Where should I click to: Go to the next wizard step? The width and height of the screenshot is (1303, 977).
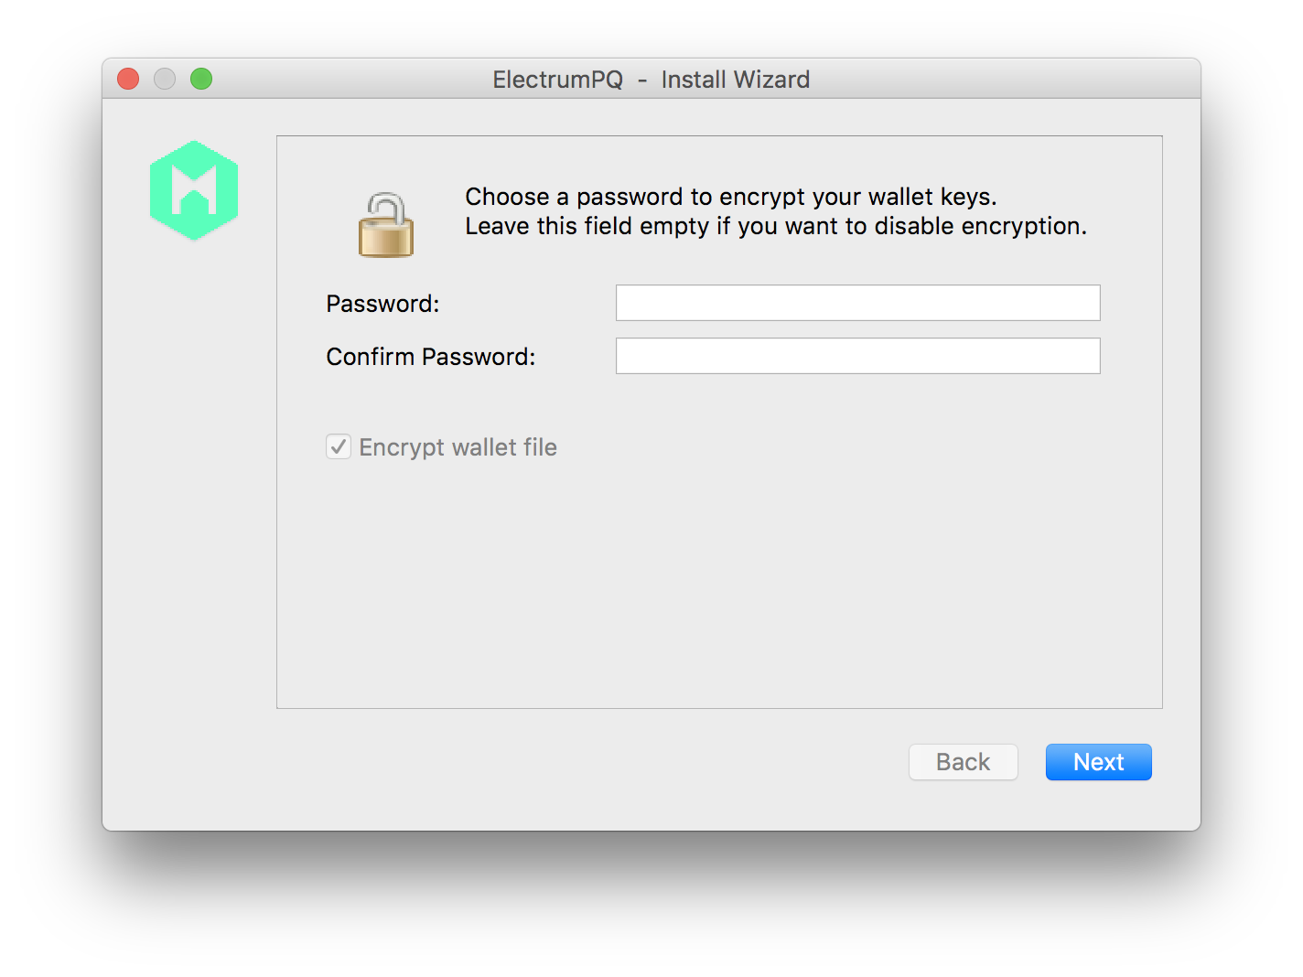click(1098, 762)
